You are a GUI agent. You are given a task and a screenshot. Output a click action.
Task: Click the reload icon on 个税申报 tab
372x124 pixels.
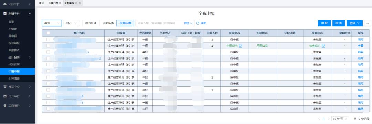coord(76,3)
